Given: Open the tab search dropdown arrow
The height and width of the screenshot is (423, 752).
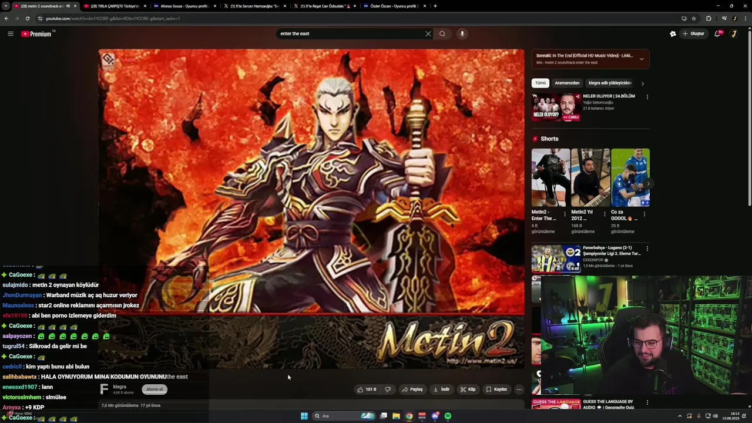Looking at the screenshot, I should point(5,6).
